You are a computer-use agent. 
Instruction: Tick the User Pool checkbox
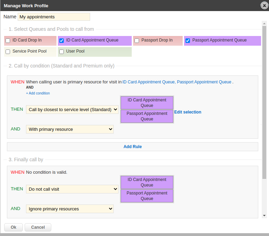point(62,52)
